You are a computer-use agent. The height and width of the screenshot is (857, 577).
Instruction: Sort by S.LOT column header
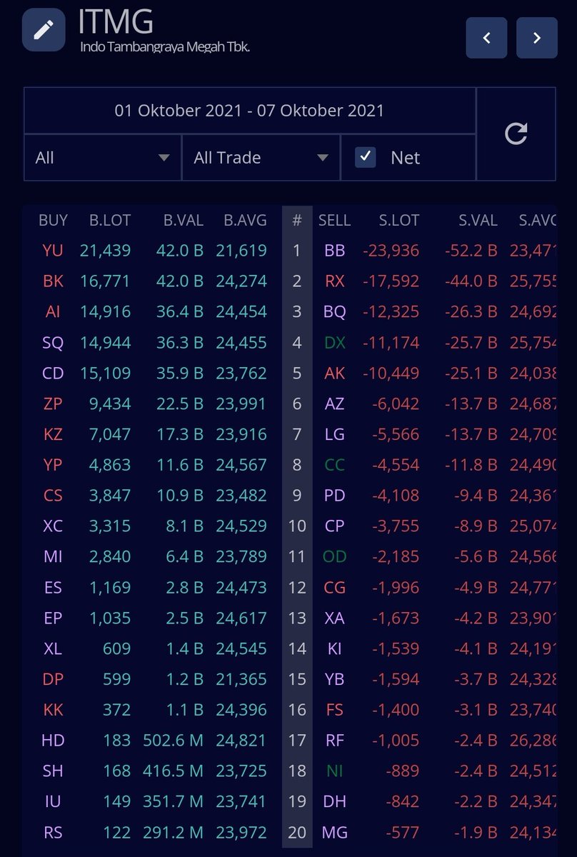click(399, 221)
